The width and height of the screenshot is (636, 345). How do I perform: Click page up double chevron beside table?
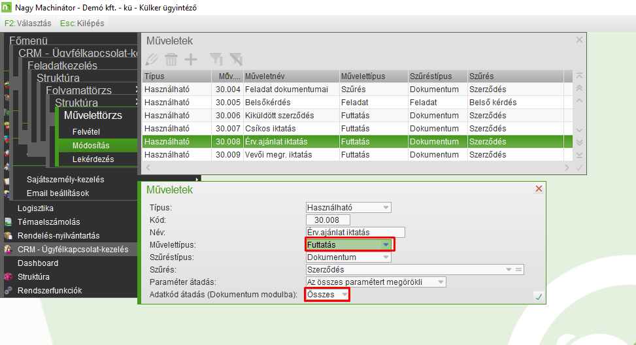click(579, 88)
